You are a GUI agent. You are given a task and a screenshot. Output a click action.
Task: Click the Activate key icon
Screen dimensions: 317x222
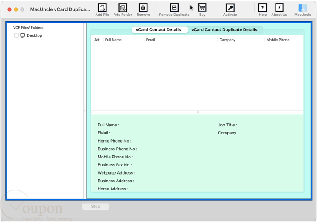point(230,8)
